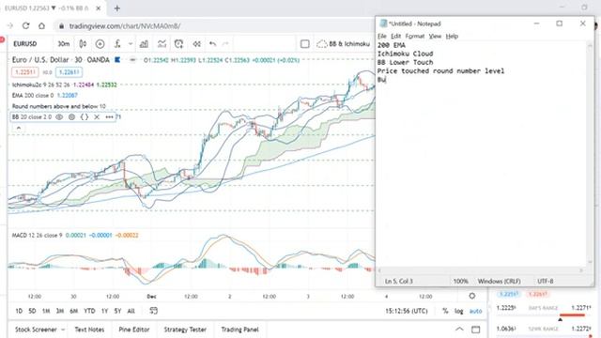Set range to YTD
601x338 pixels.
(89, 311)
